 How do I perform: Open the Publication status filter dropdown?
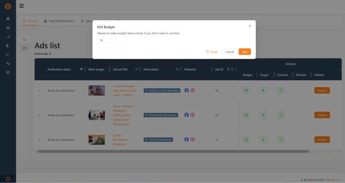[x=81, y=69]
